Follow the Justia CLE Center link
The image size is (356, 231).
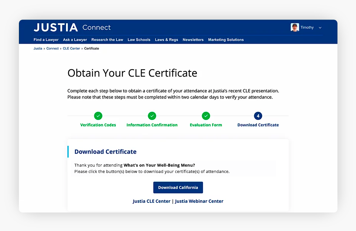151,201
